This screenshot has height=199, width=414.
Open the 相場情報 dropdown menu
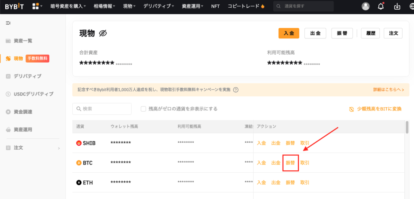click(x=104, y=6)
